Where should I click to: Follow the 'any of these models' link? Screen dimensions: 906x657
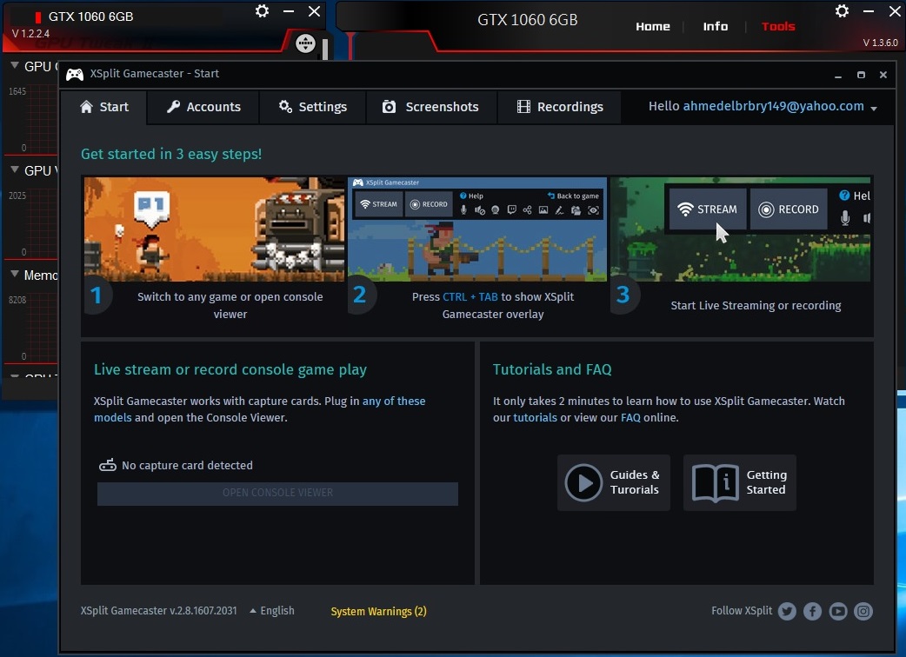coord(394,401)
